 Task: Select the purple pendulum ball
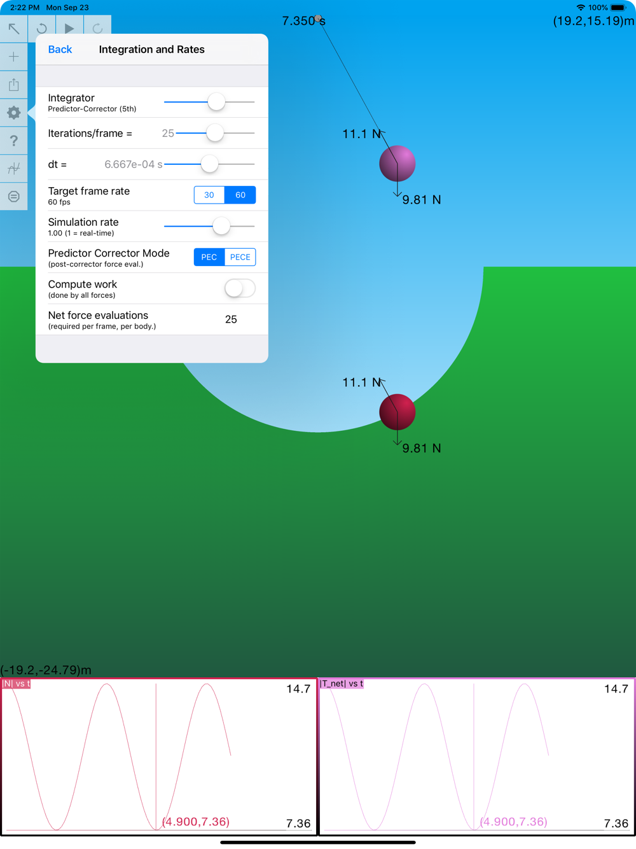click(x=397, y=164)
